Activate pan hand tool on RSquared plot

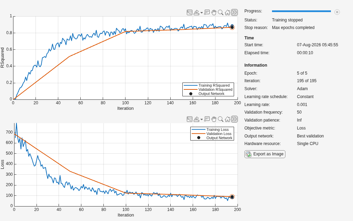pyautogui.click(x=214, y=12)
